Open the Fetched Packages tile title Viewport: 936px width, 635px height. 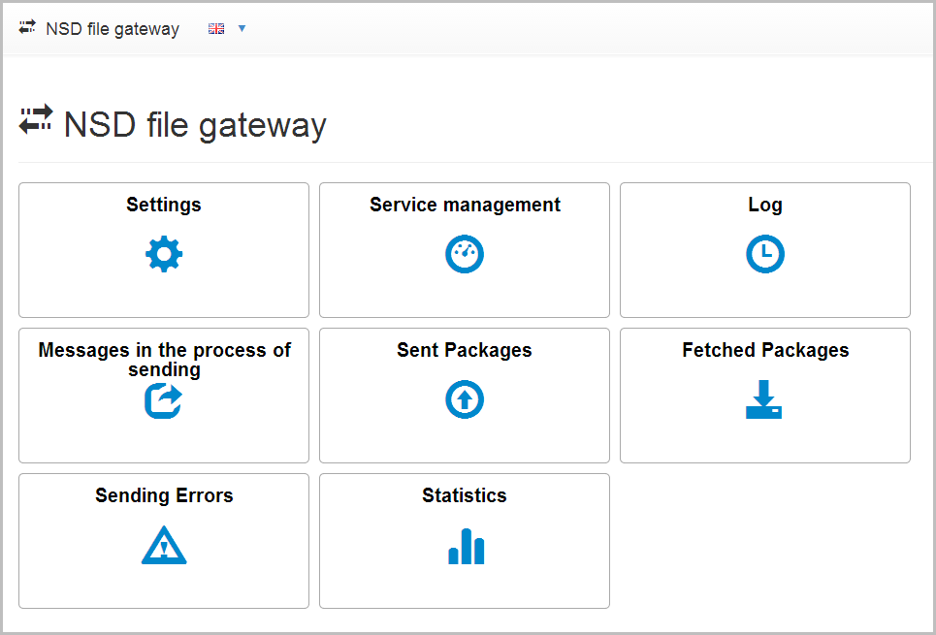click(x=766, y=350)
